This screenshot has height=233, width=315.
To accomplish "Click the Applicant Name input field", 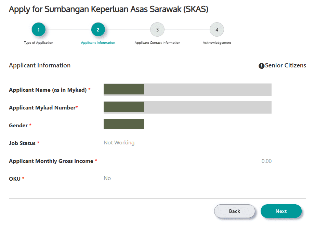I will pyautogui.click(x=187, y=90).
